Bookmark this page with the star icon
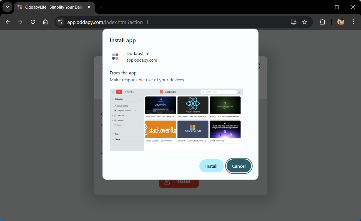 point(305,22)
